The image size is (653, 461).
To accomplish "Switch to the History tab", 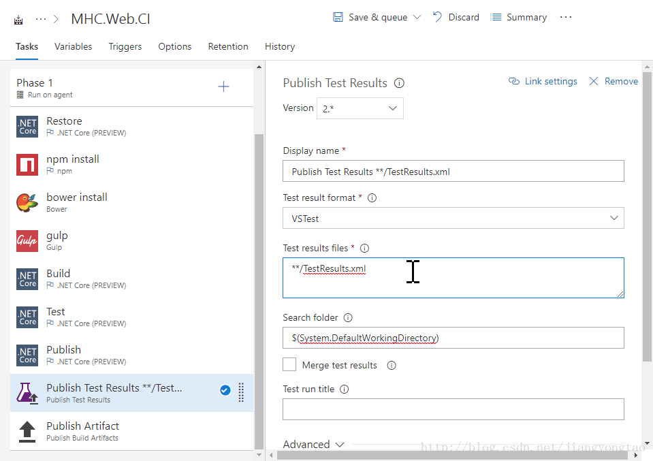I will (280, 46).
